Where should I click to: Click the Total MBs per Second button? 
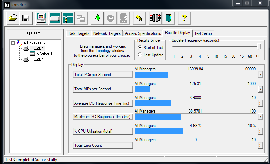point(103,89)
